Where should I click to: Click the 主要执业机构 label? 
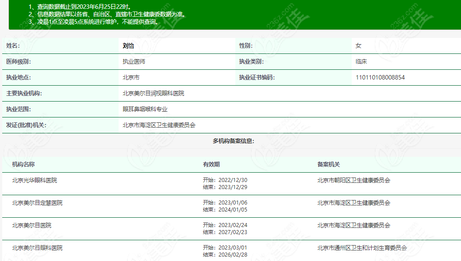click(24, 93)
